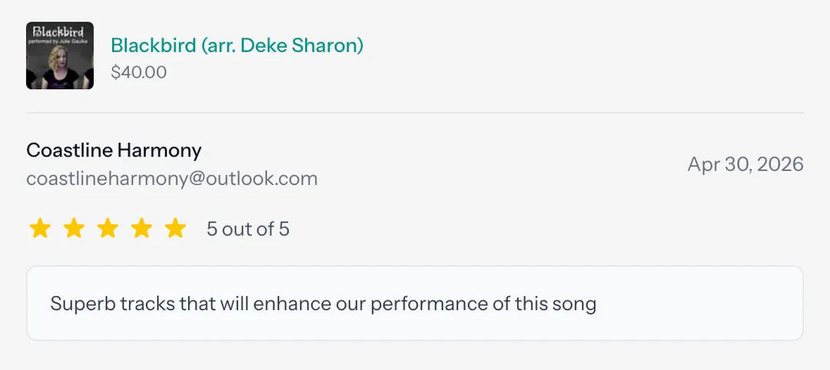This screenshot has height=370, width=830.
Task: Select the fifth rating star
Action: click(x=176, y=229)
